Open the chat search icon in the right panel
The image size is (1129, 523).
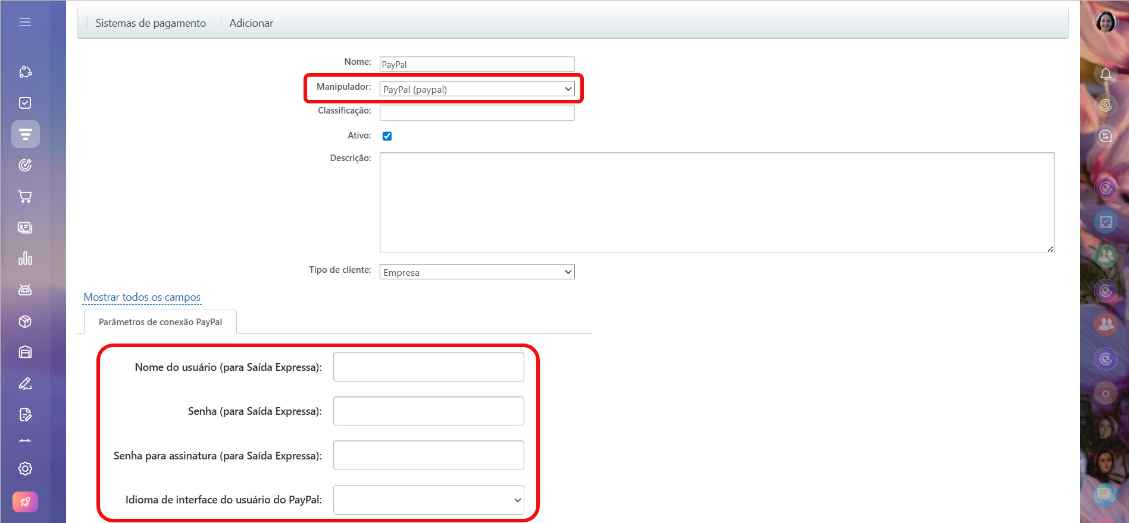[x=1106, y=136]
